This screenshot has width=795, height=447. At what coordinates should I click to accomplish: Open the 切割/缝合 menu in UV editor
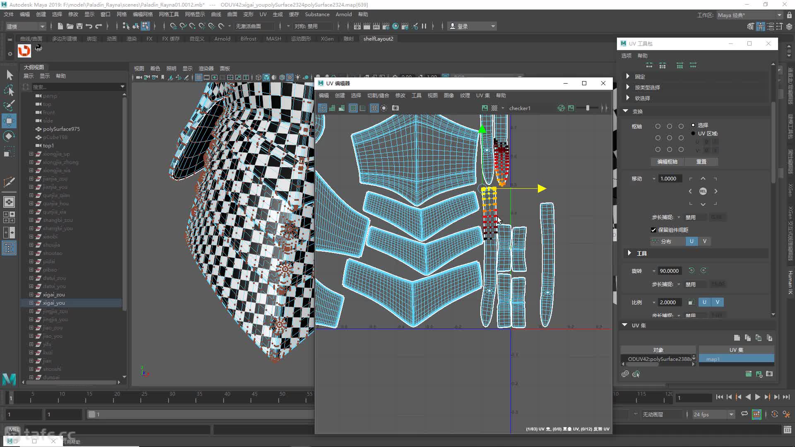click(379, 96)
